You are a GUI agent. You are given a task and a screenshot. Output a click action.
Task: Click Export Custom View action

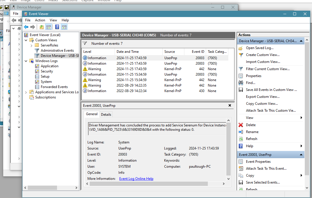point(263,97)
